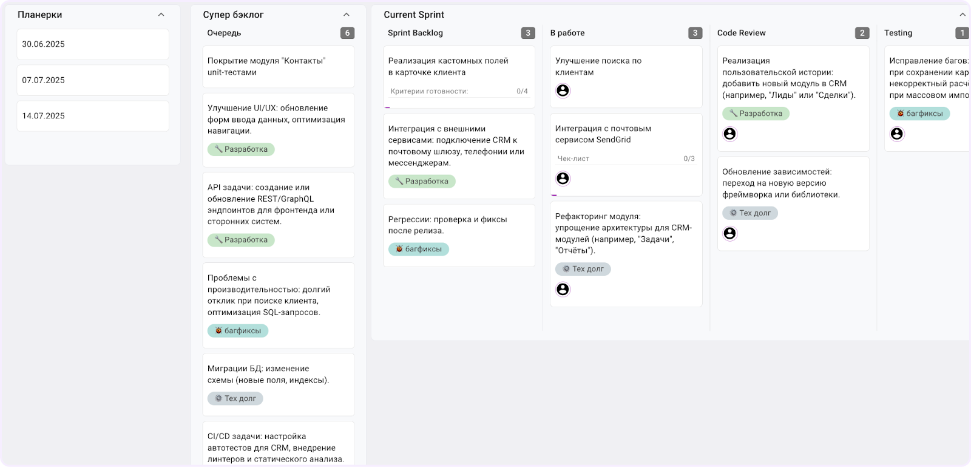Open "Чек-лист" 0/3 on SendGrid card
Screen dimensions: 971x467
[x=626, y=159]
